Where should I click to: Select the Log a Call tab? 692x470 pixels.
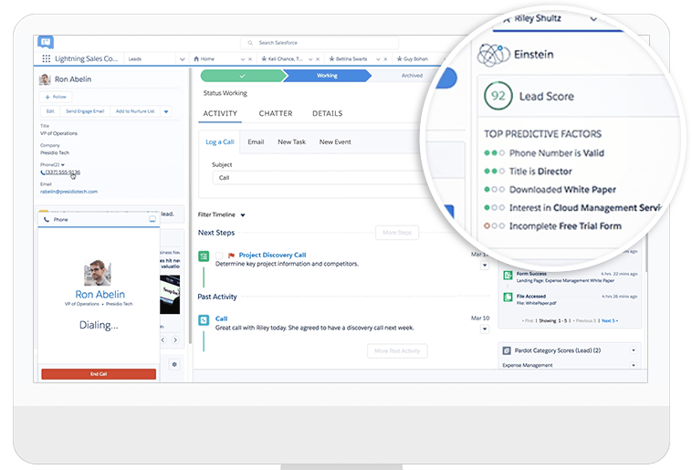tap(220, 142)
